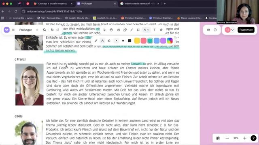
Task: Select the hand pan tool
Action: click(x=111, y=30)
